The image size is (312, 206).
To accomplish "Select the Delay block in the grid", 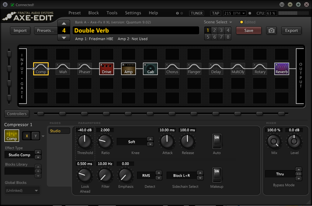I will tap(216, 69).
